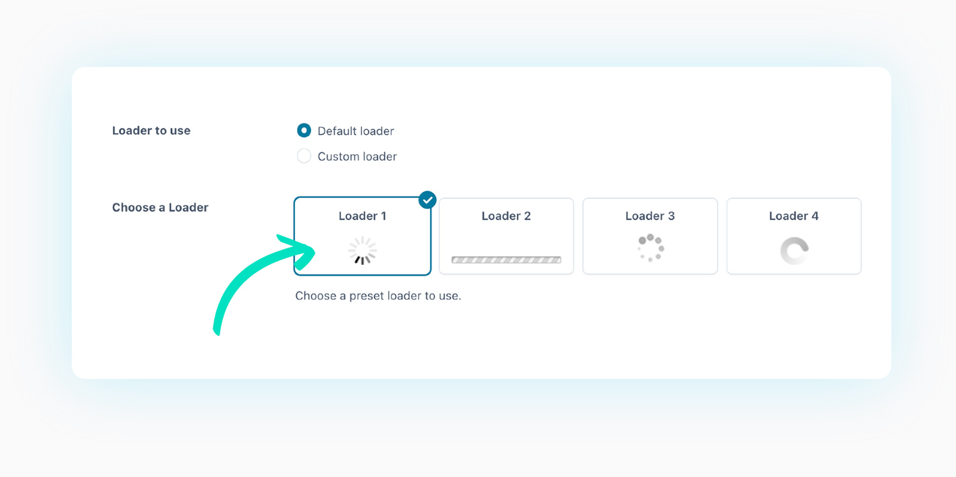The height and width of the screenshot is (477, 956).
Task: Click the "Choose a preset loader to use." hint
Action: pos(378,296)
